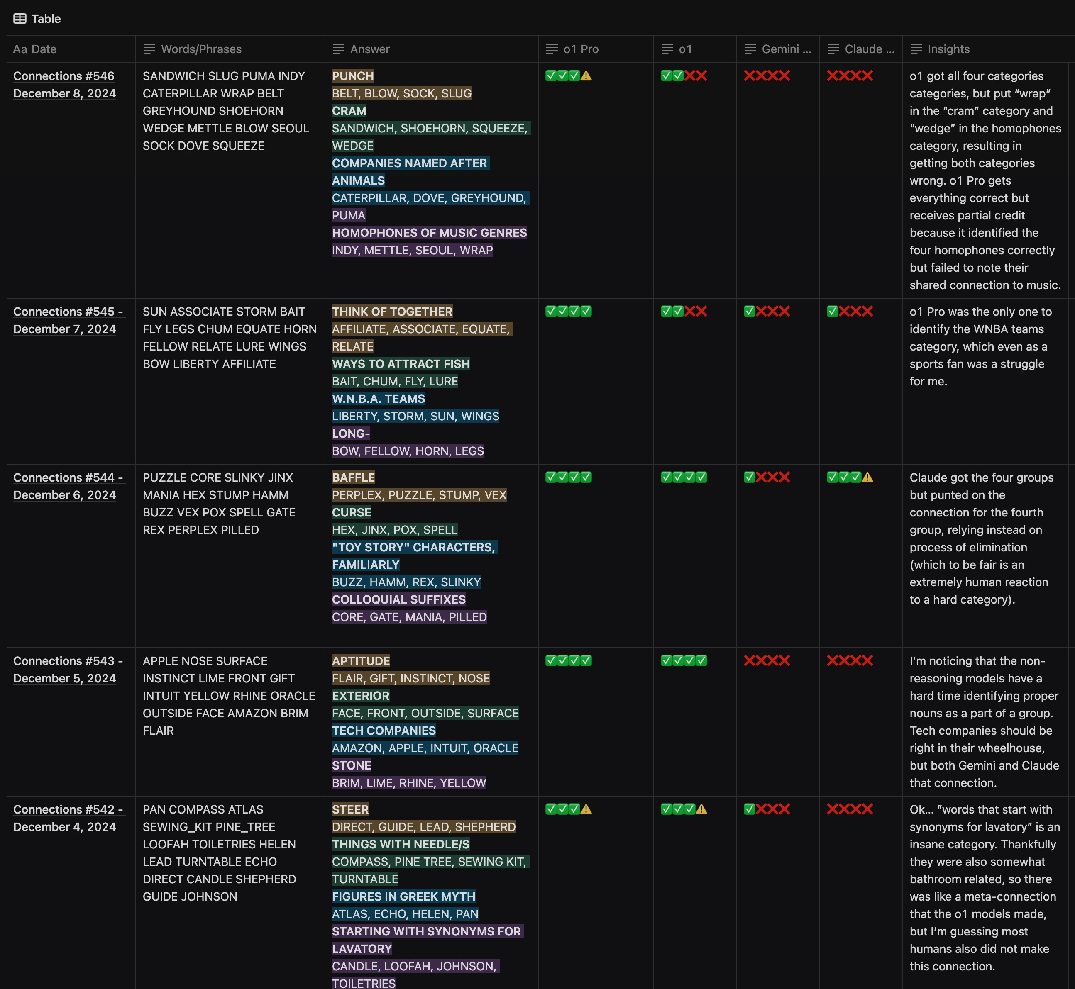Click the COLLOQUIAL SUFFIXES heading
Screen dimensions: 1075x989
point(399,599)
